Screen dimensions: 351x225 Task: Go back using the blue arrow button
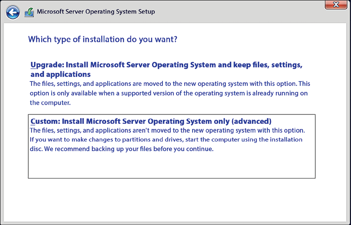[13, 12]
